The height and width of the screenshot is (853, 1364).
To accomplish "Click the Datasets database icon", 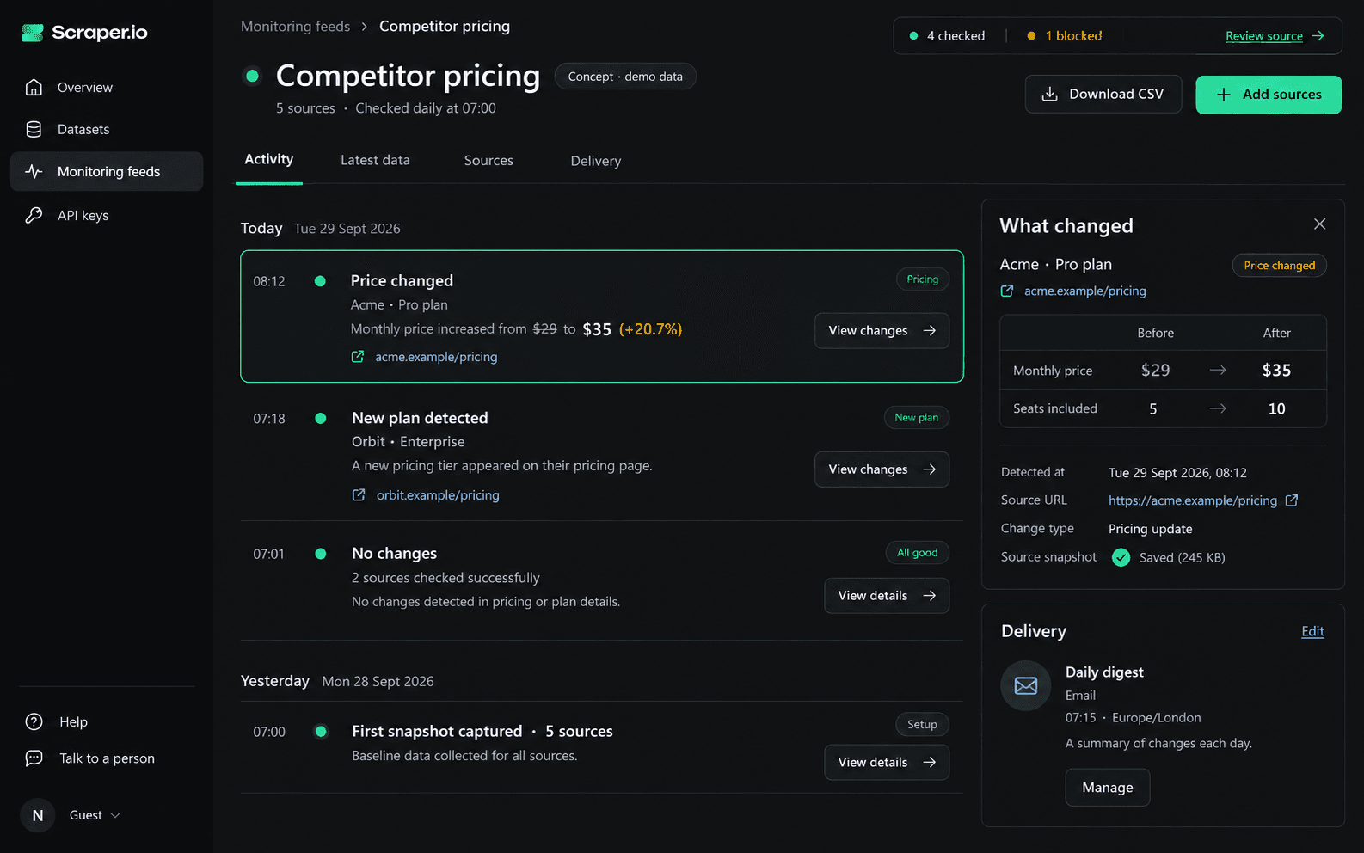I will coord(34,129).
